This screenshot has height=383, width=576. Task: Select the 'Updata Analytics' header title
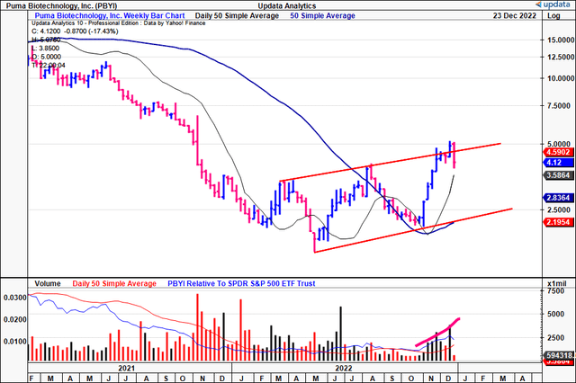(287, 6)
